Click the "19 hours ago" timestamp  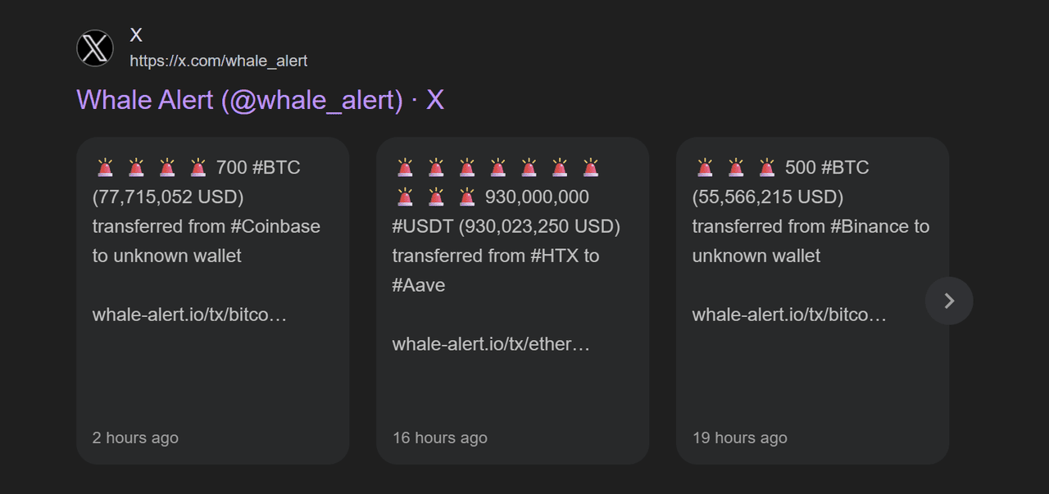click(x=740, y=437)
